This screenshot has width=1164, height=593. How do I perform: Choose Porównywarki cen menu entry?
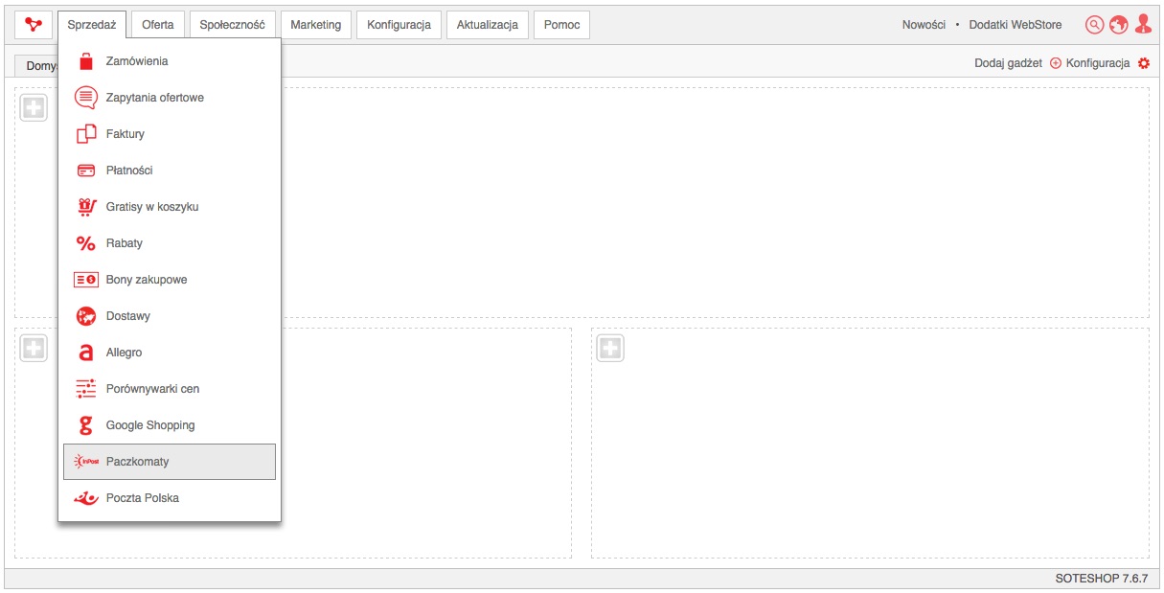click(x=170, y=389)
